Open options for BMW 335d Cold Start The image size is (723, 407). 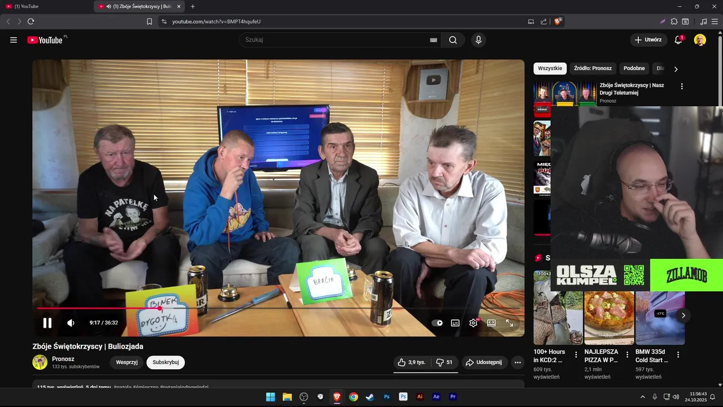678,355
